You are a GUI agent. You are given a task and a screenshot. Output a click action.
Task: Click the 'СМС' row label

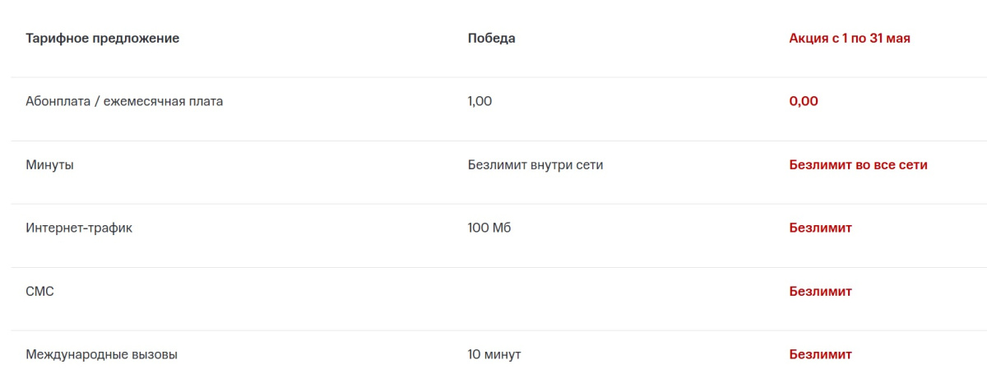point(39,291)
